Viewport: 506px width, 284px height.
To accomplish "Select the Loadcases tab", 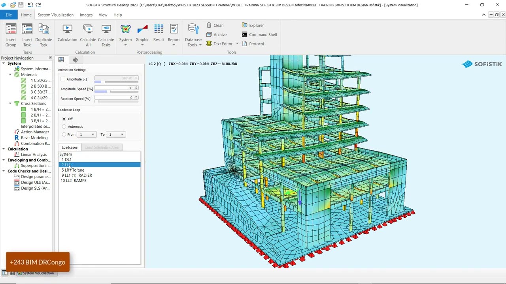I will point(70,148).
